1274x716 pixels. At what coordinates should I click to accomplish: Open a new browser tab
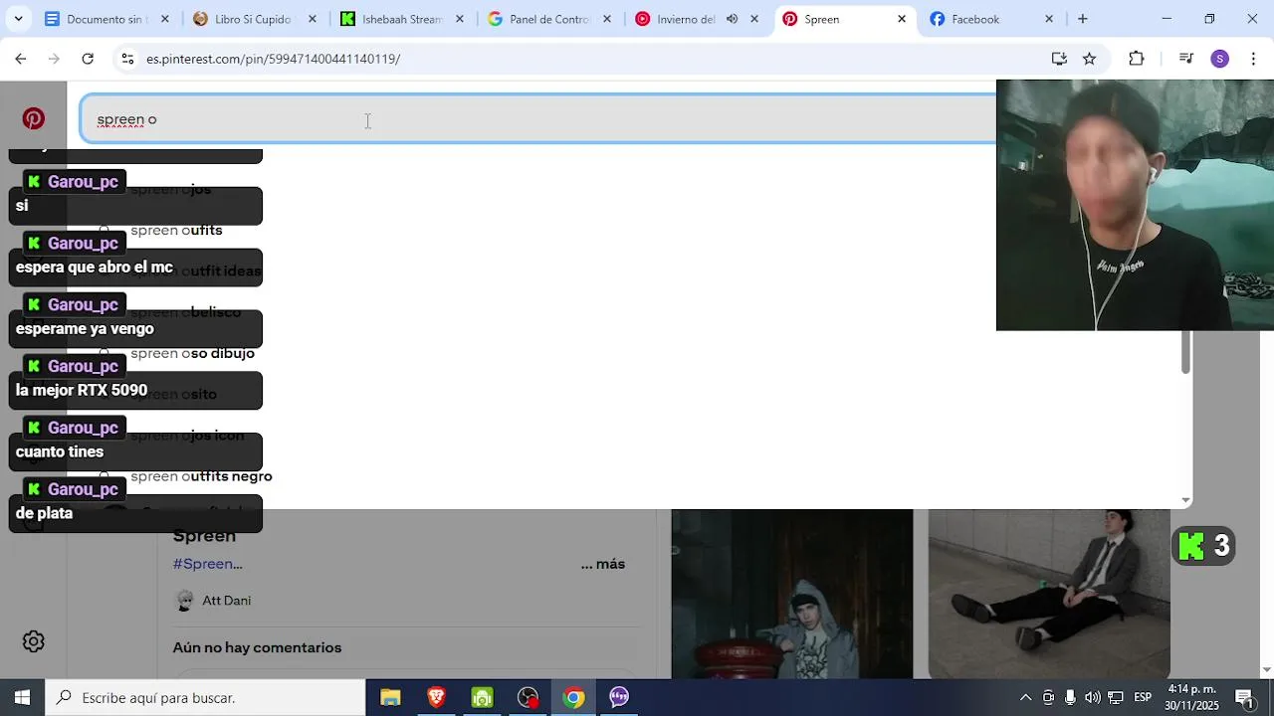(1083, 19)
